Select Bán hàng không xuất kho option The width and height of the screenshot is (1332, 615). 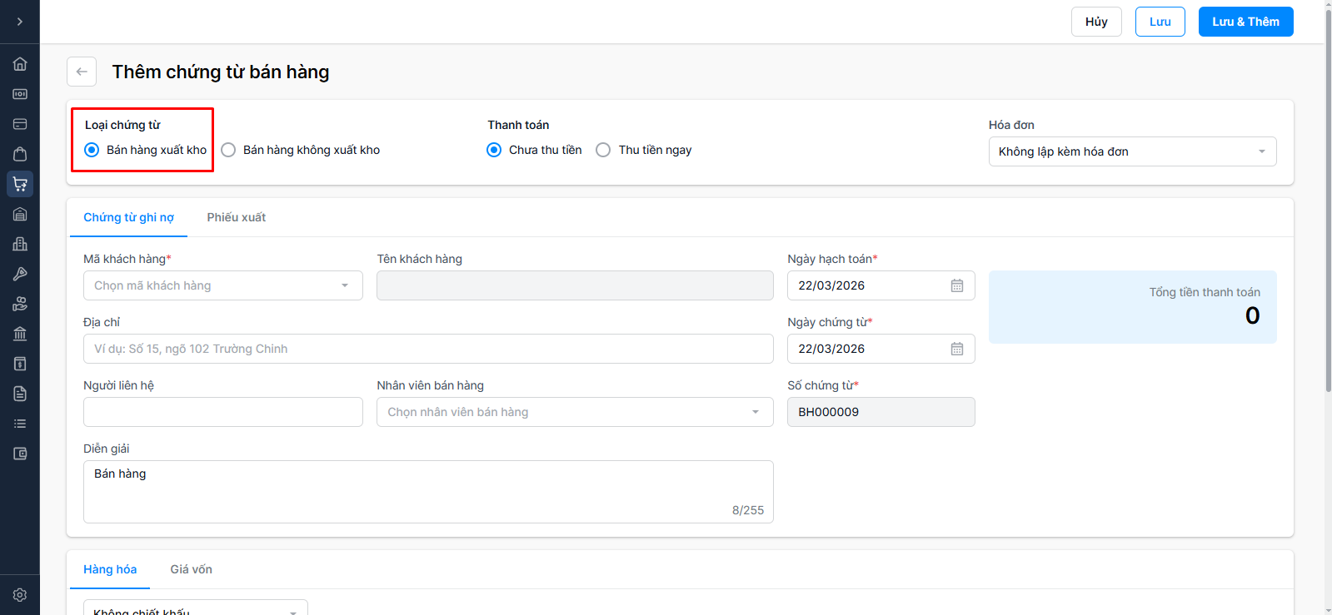[228, 150]
